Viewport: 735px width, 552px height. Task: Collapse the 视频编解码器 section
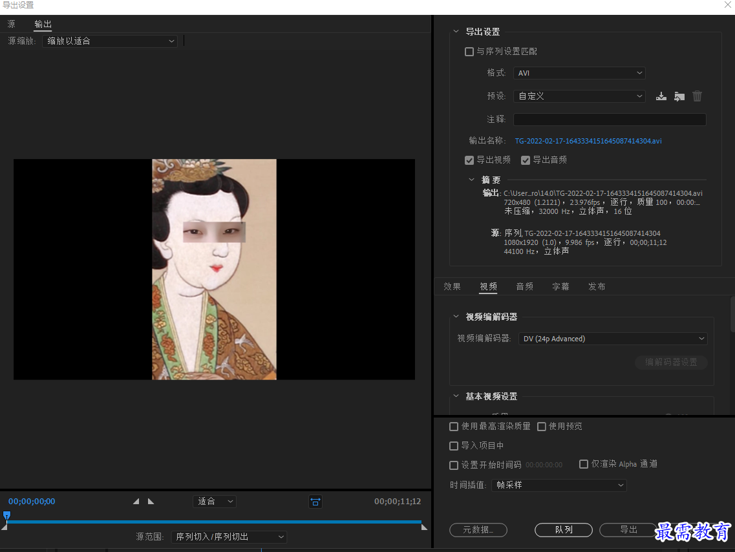point(456,317)
